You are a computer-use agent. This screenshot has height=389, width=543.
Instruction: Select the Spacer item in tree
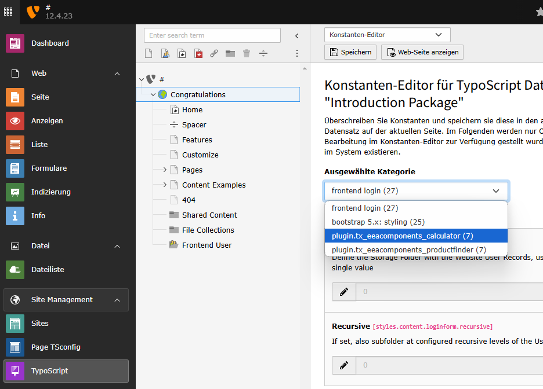pyautogui.click(x=194, y=124)
